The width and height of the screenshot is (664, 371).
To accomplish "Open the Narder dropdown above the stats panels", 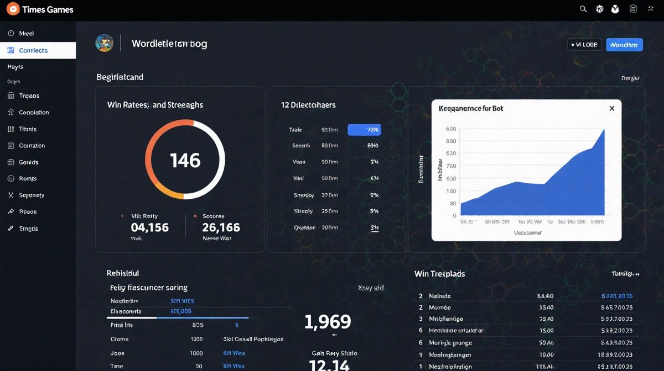I will coord(630,78).
